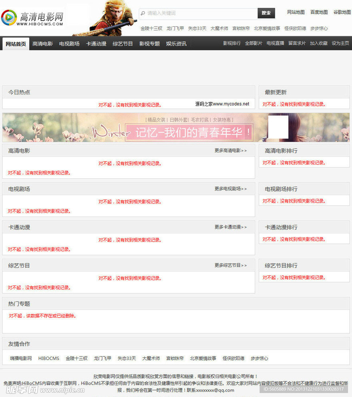Expand 更多高清电影>> list
Viewport: 352px width, 397px height.
click(230, 151)
